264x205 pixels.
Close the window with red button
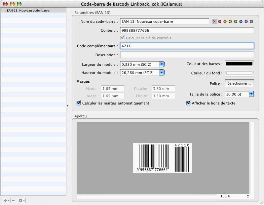(6, 4)
